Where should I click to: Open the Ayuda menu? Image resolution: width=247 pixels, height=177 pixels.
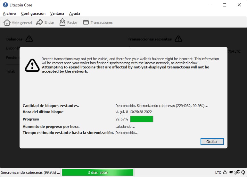(x=75, y=13)
